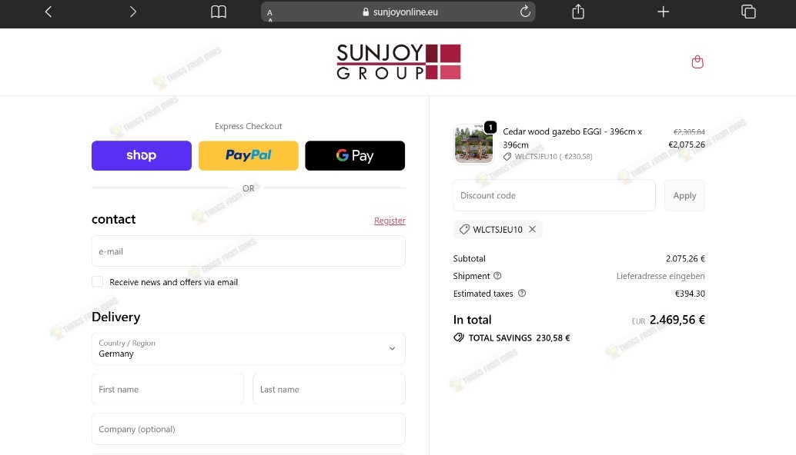Go forward with the browser forward arrow
796x455 pixels.
pos(133,12)
